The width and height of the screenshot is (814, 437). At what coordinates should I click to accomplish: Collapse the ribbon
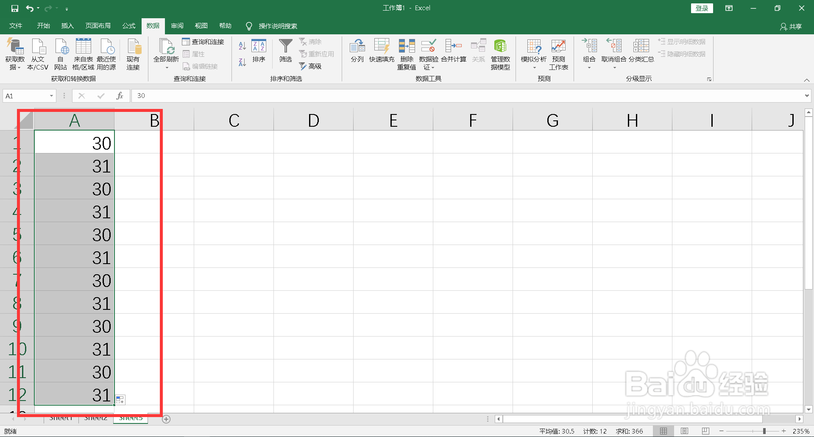807,80
